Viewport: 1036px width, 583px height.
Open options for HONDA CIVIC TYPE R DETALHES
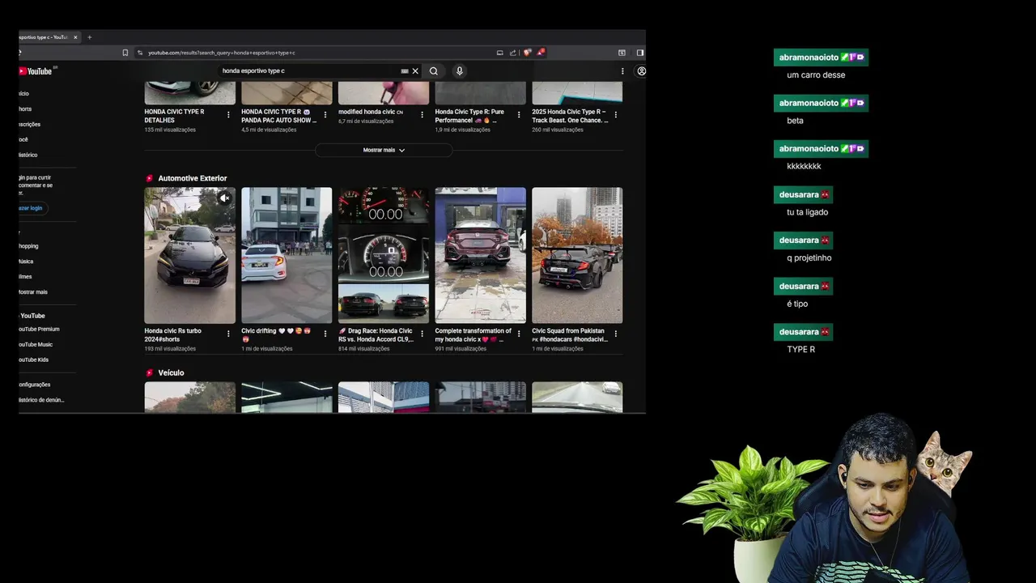(x=228, y=115)
